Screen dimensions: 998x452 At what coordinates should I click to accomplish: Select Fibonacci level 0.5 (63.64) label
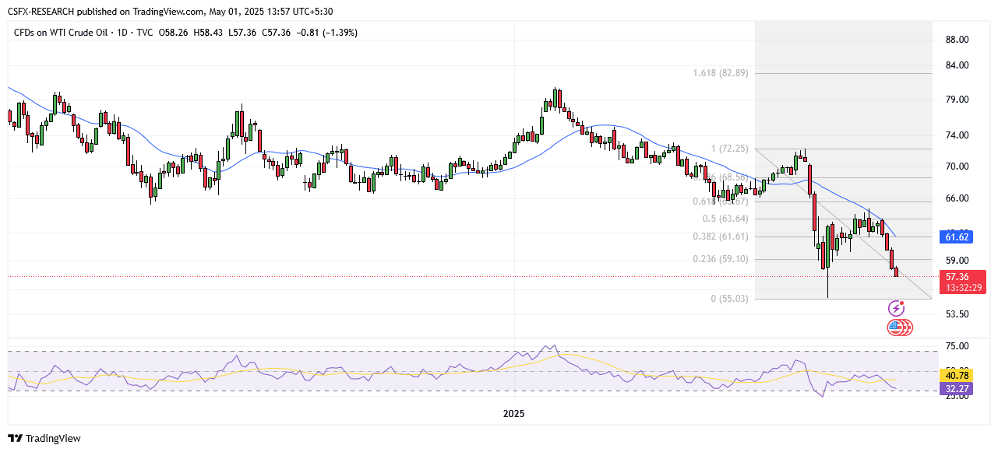tap(725, 219)
